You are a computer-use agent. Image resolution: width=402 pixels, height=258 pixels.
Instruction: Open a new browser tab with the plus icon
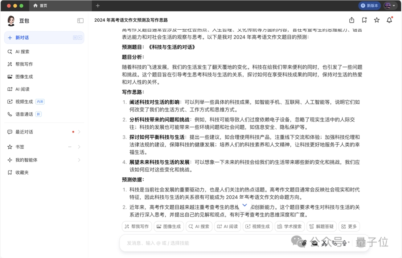point(98,6)
